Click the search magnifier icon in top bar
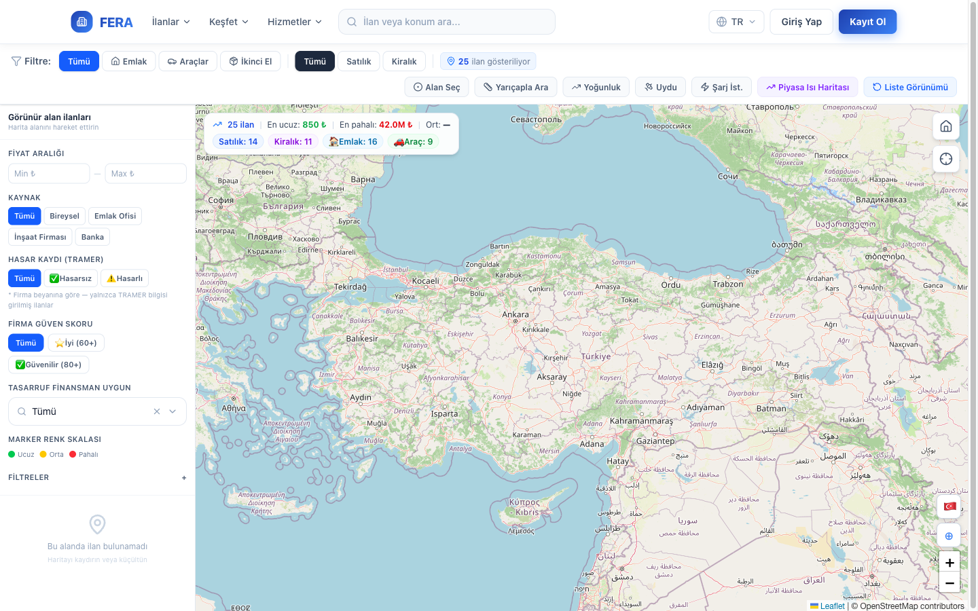 tap(352, 22)
